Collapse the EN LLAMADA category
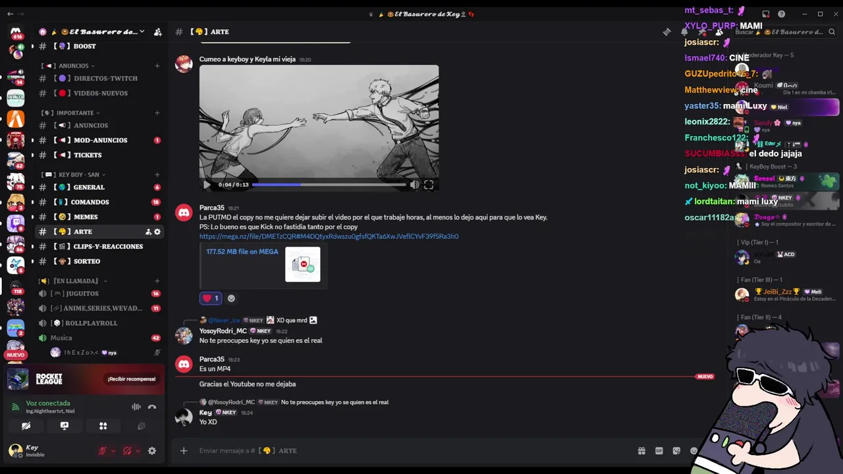Viewport: 843px width, 474px height. coord(72,281)
